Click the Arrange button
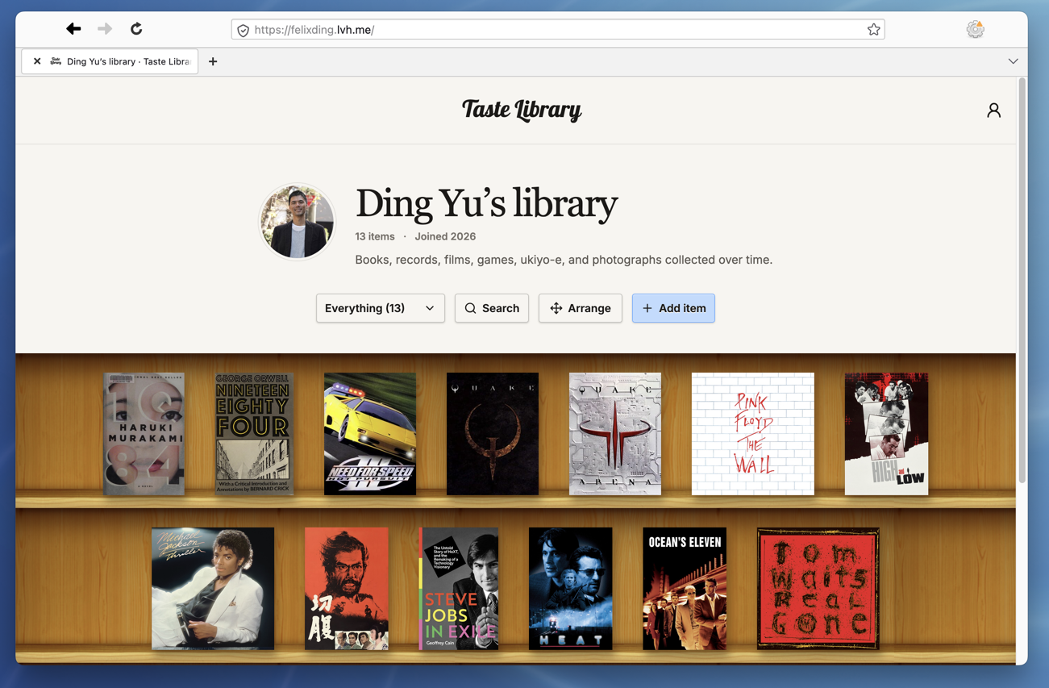The height and width of the screenshot is (688, 1049). 581,308
